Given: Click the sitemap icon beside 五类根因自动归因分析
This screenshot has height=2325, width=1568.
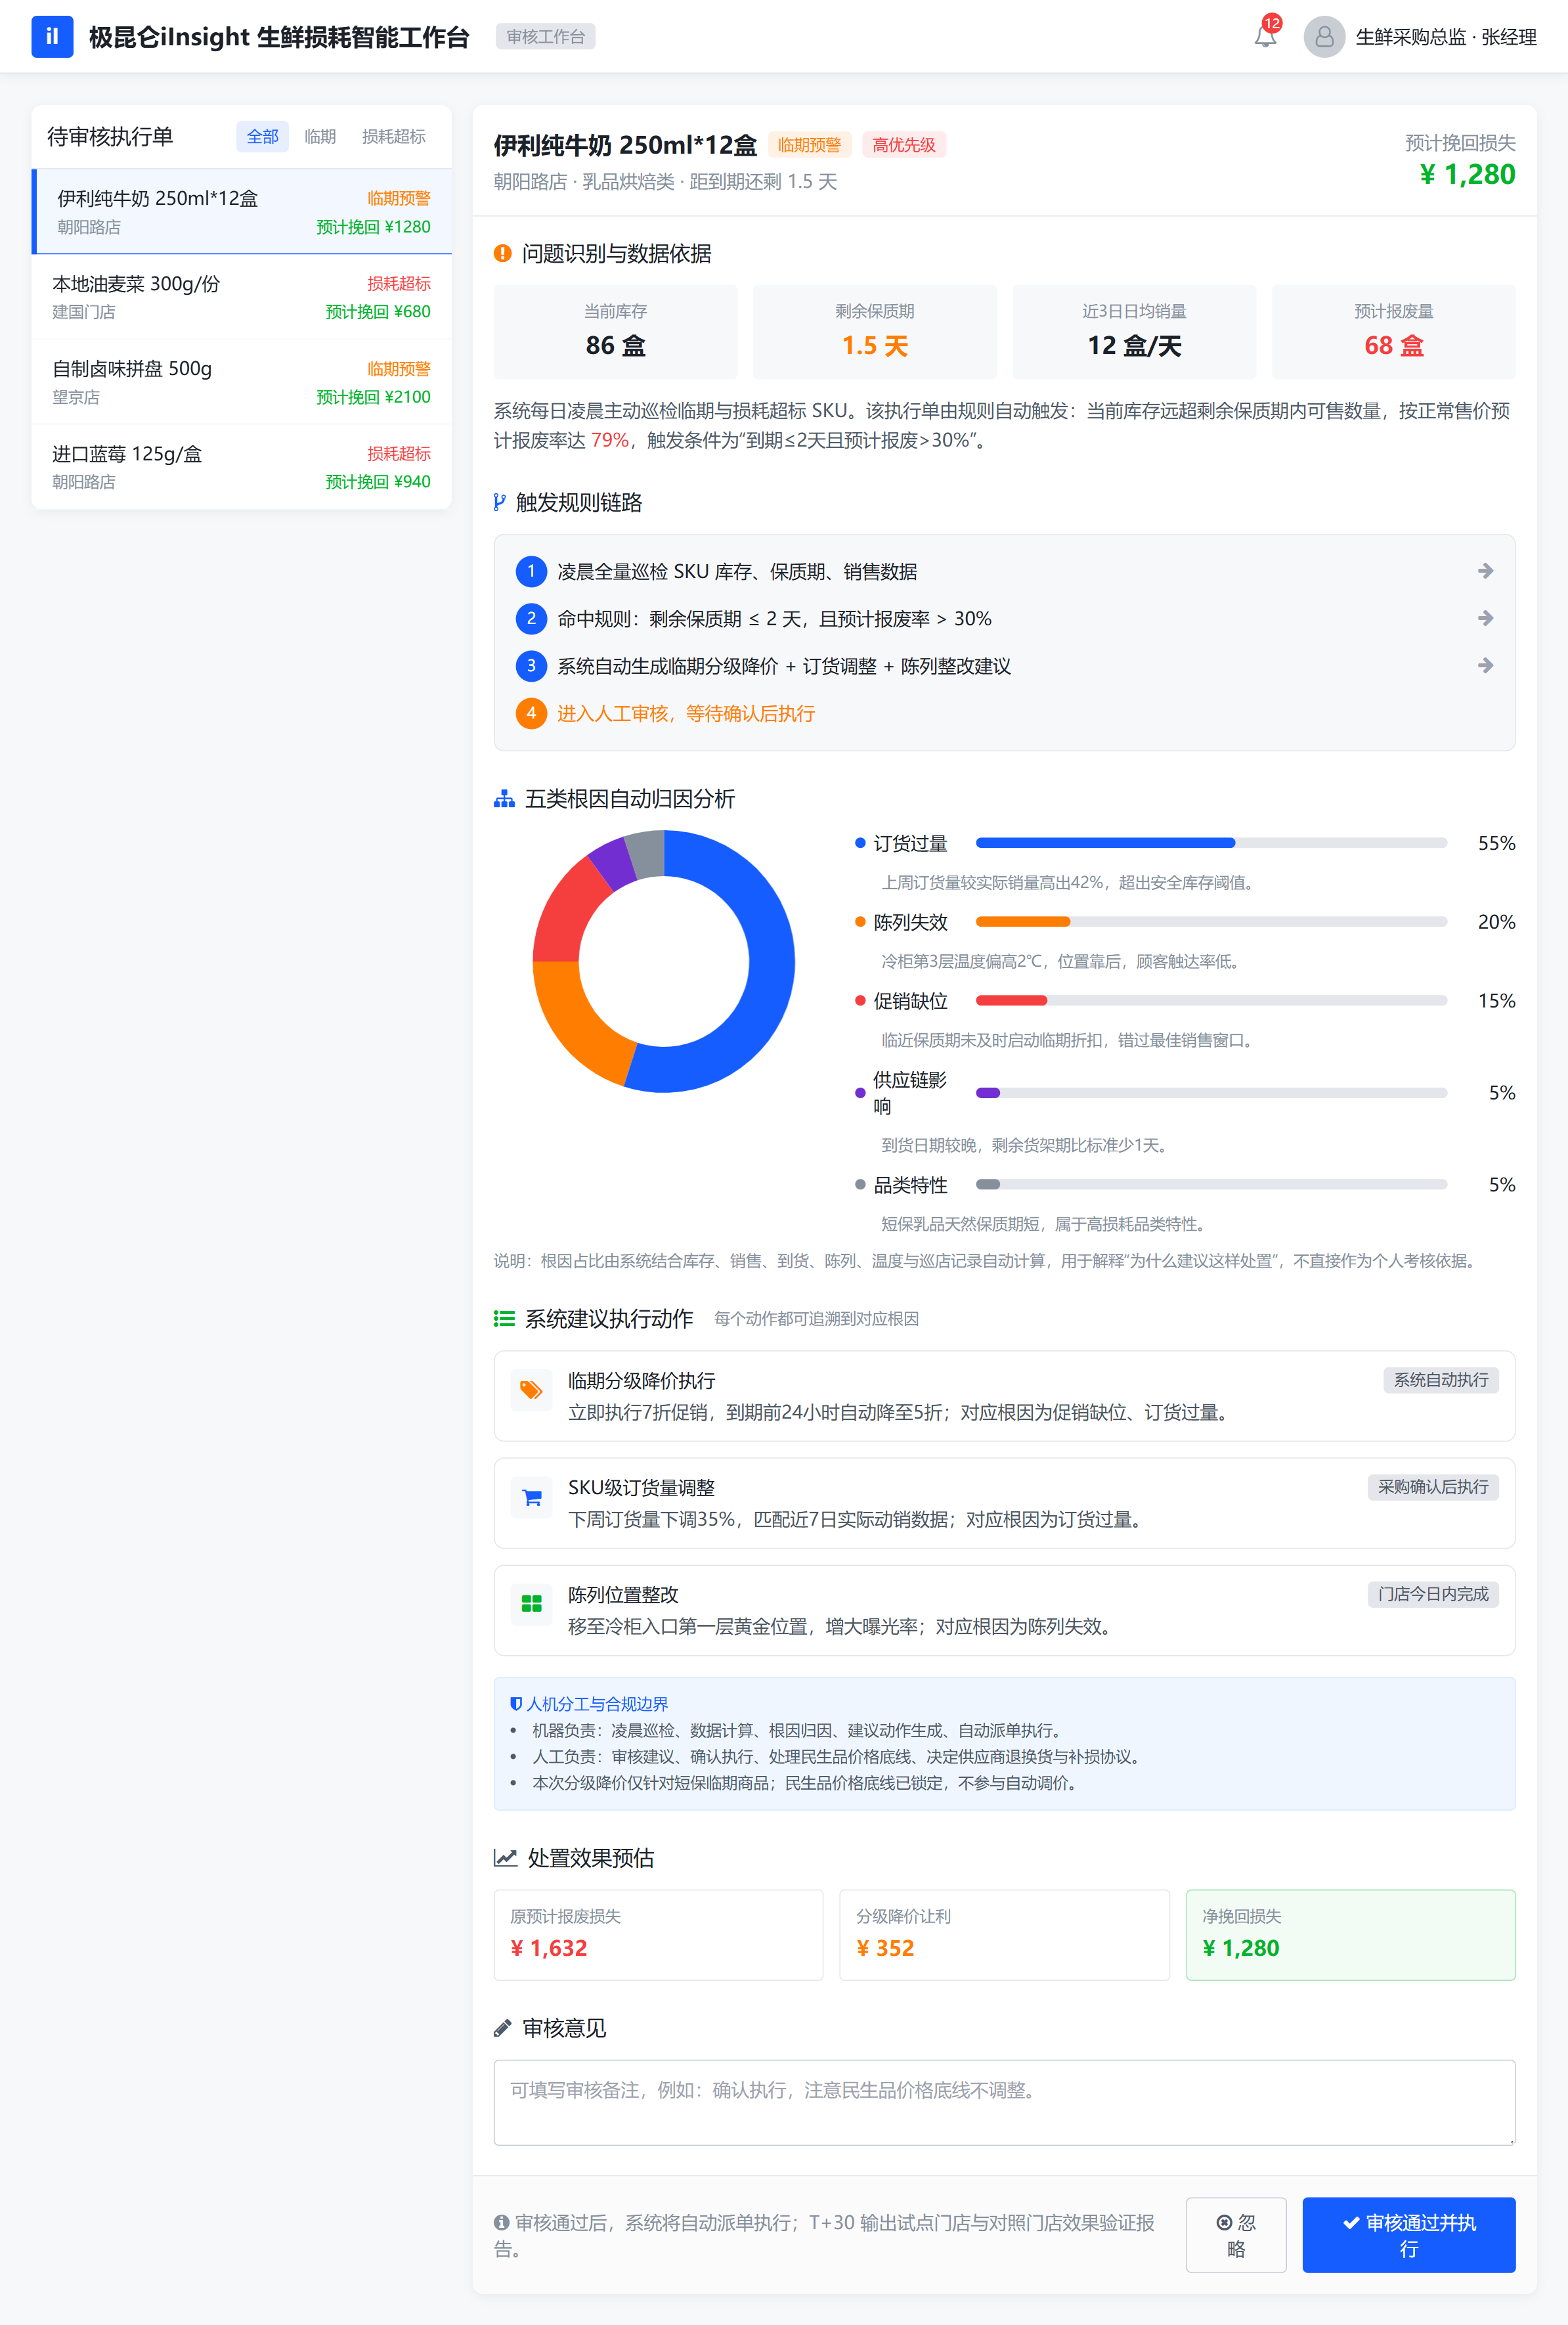Looking at the screenshot, I should pyautogui.click(x=504, y=799).
